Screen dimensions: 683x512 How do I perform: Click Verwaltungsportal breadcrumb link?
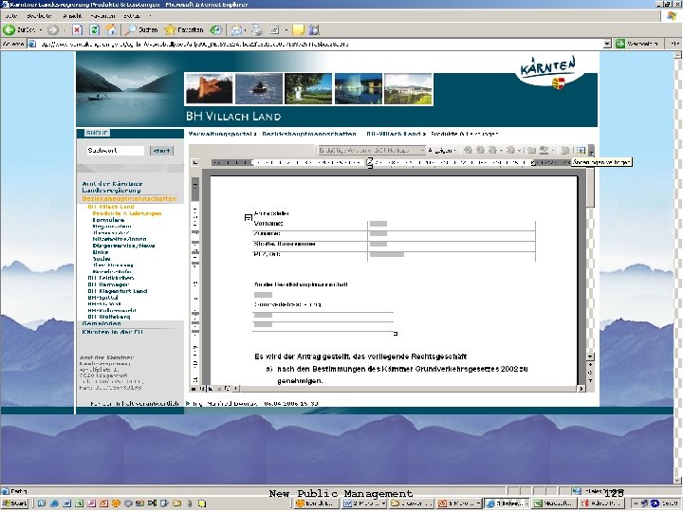(220, 134)
